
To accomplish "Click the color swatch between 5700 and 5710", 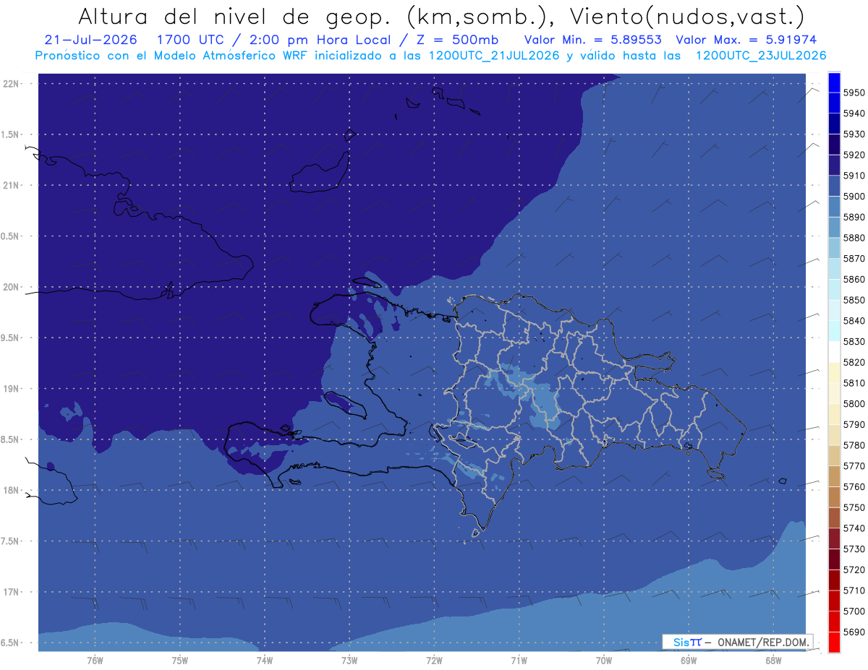I will coord(834,601).
